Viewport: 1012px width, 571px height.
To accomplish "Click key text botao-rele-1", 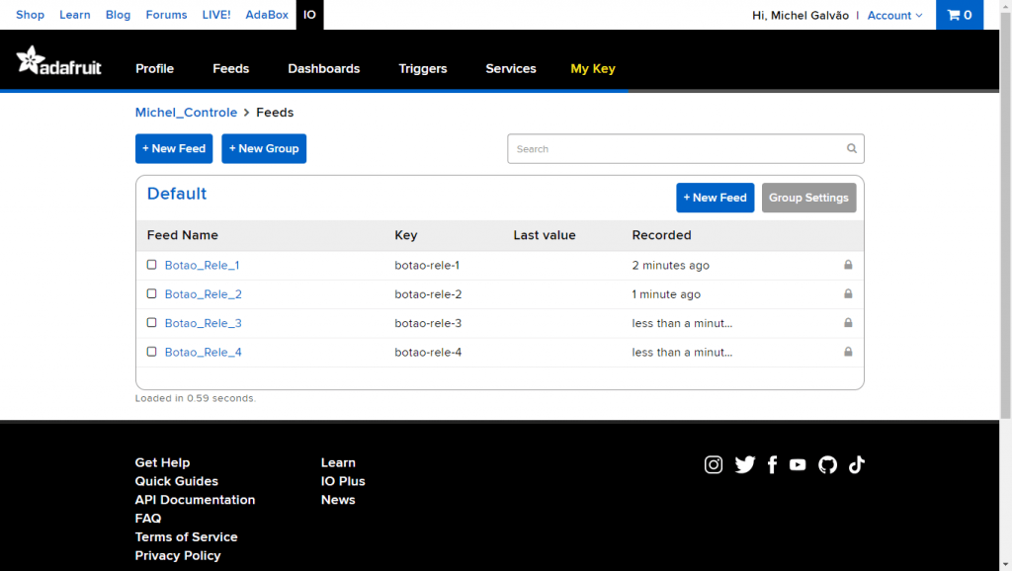I will [427, 265].
